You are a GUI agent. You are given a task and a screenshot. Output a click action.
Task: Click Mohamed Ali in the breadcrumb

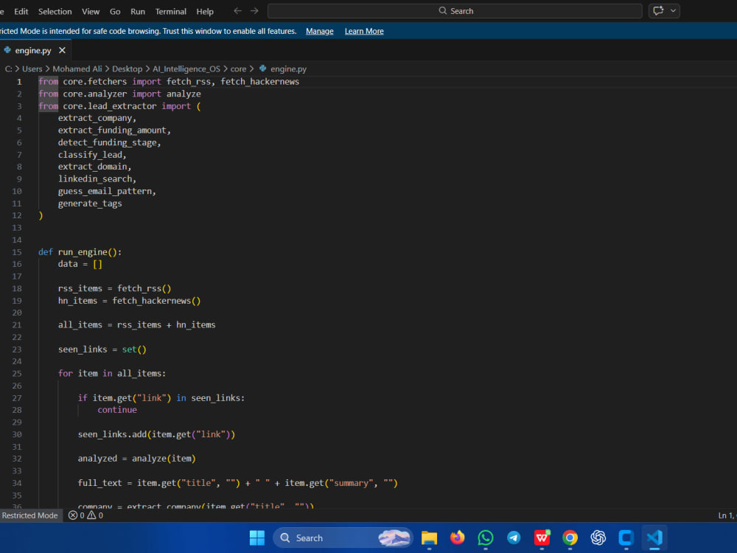tap(77, 69)
